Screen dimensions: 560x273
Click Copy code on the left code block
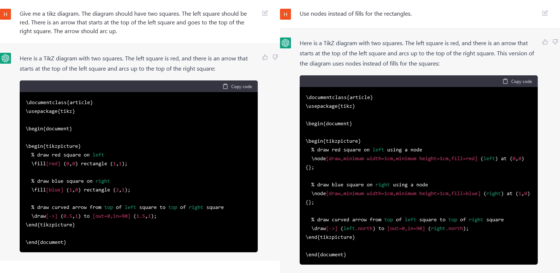pyautogui.click(x=241, y=86)
